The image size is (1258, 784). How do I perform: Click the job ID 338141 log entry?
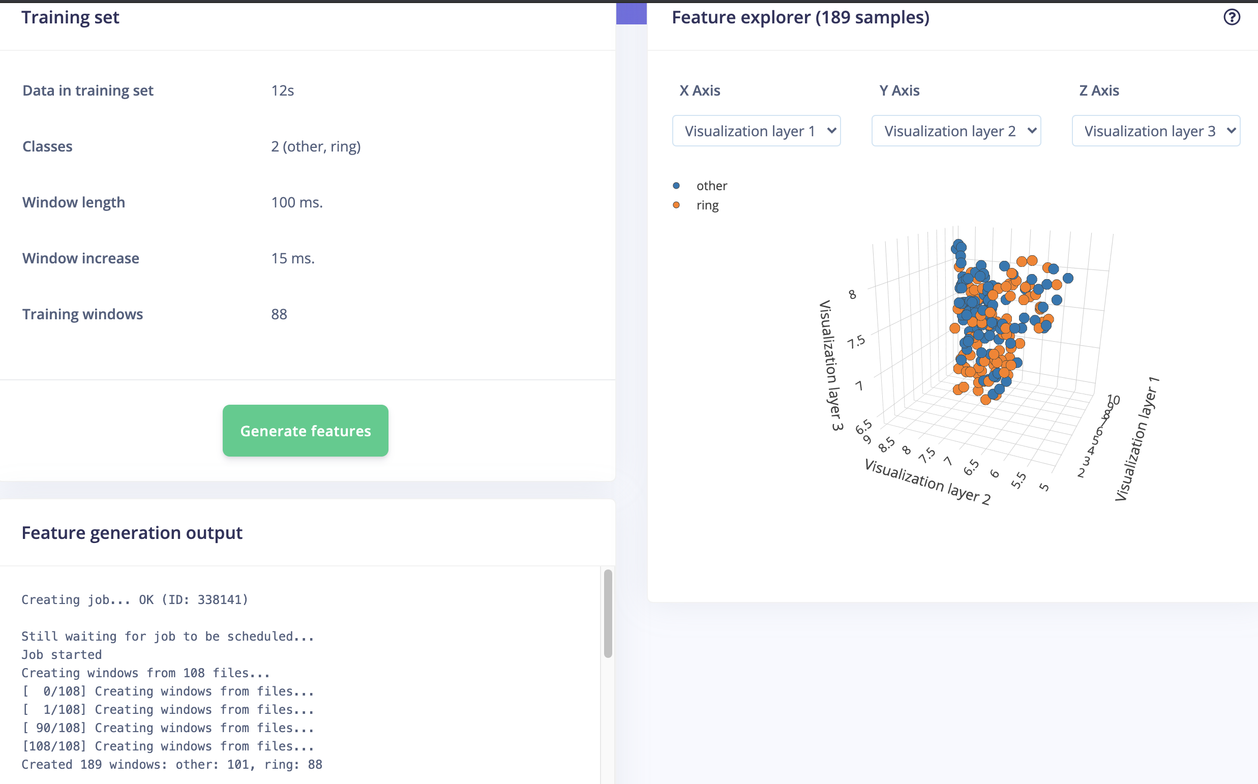(x=135, y=599)
